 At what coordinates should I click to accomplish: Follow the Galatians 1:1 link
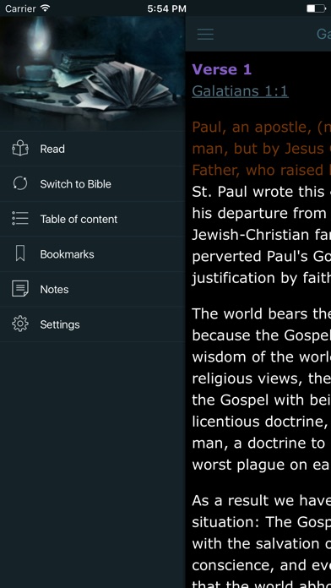pos(240,91)
